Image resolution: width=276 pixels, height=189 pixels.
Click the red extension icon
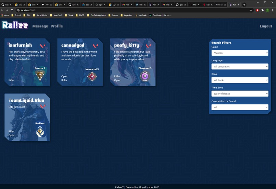(258, 10)
